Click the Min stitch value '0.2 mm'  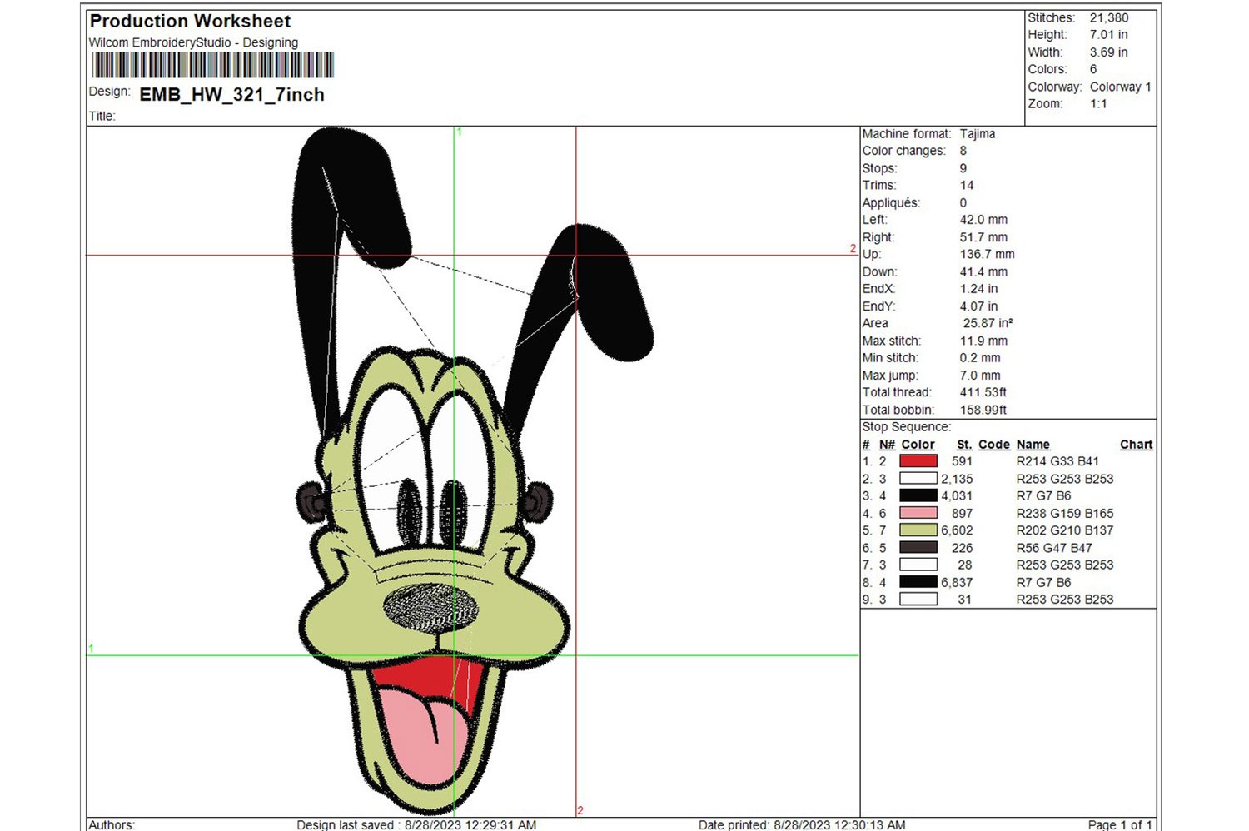pyautogui.click(x=980, y=358)
